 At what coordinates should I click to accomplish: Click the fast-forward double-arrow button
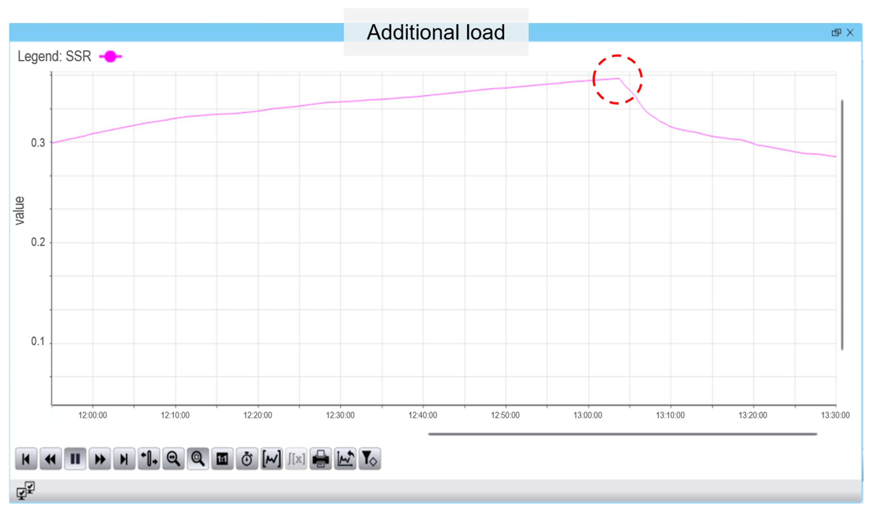pos(100,459)
